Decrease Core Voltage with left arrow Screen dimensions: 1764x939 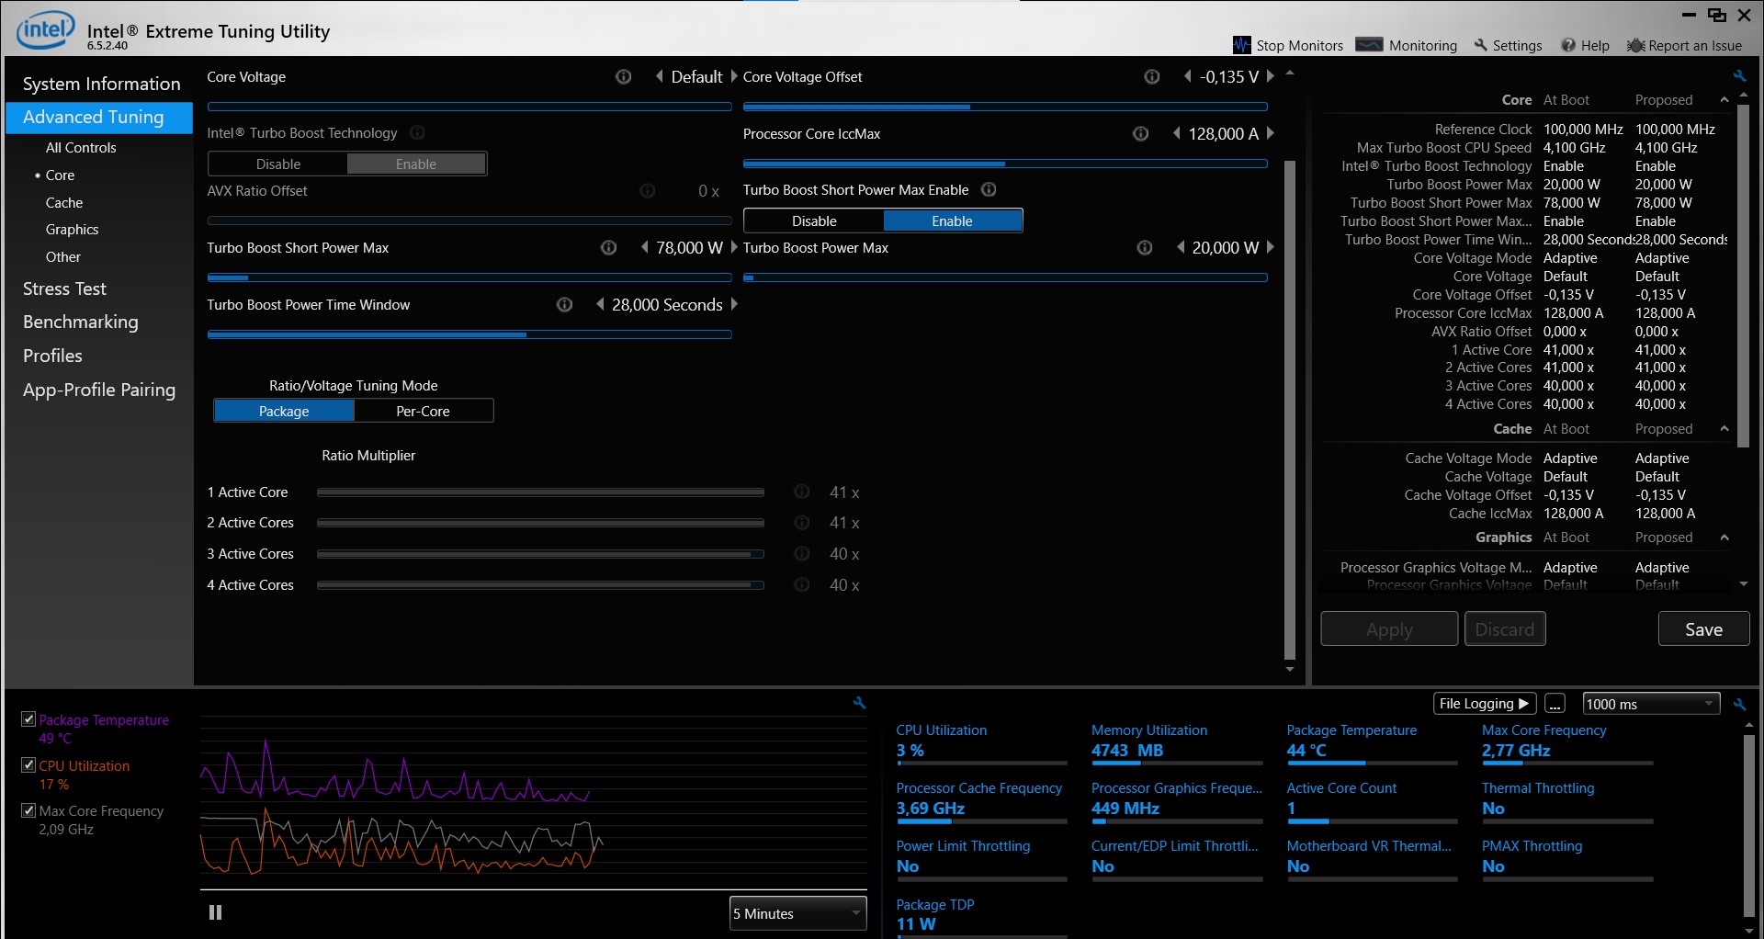point(659,76)
